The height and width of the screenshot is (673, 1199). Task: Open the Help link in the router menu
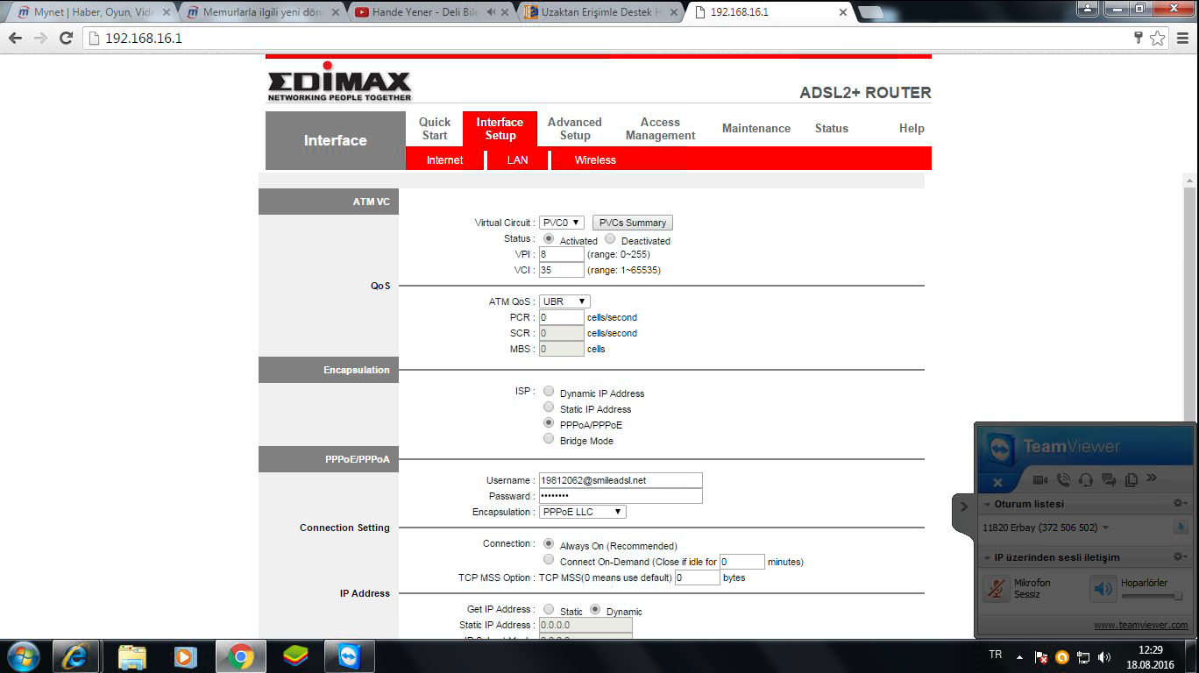click(912, 129)
